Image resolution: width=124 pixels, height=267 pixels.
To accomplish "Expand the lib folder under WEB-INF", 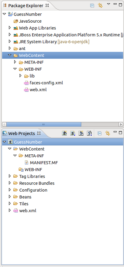I will (x=20, y=75).
